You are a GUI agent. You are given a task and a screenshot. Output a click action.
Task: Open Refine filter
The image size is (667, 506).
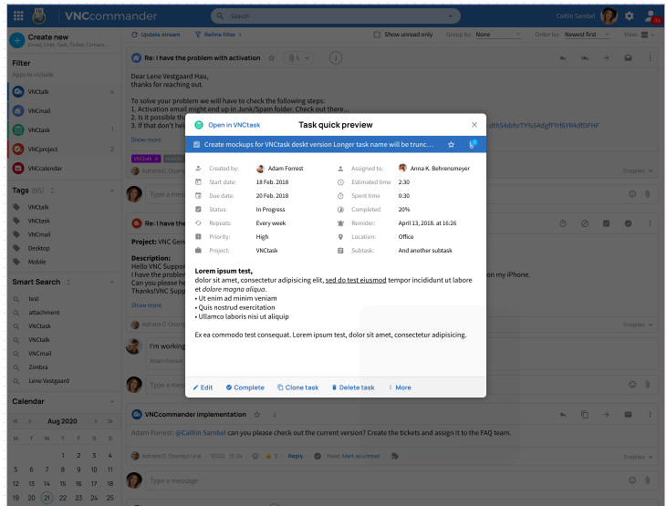click(x=218, y=35)
